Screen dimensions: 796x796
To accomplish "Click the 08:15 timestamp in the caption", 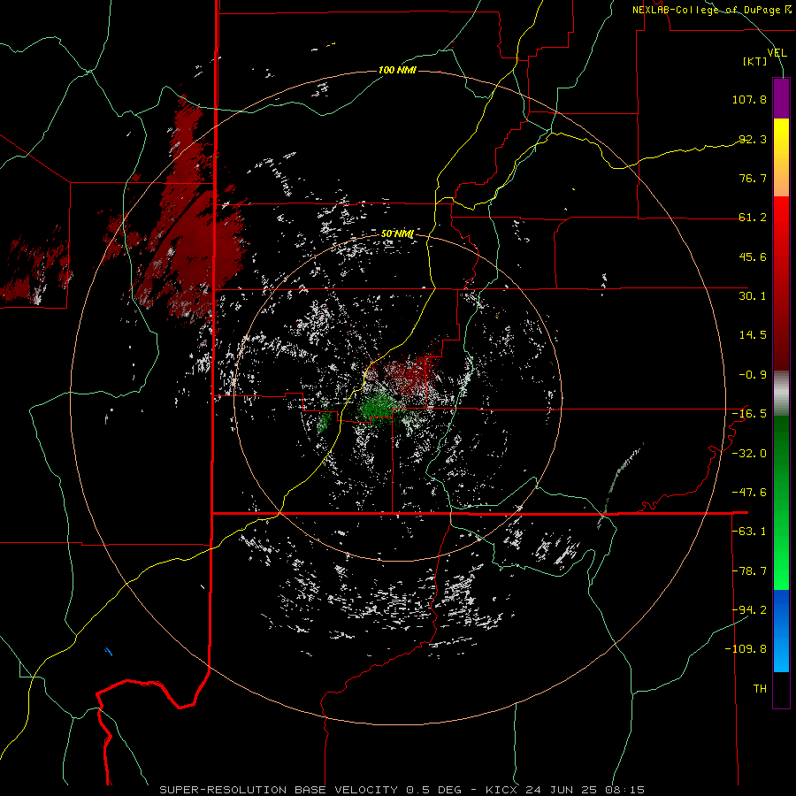I will (624, 790).
